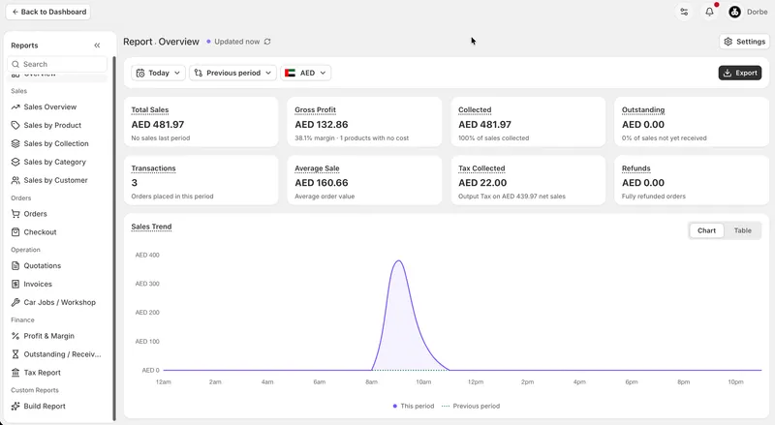Click the sidebar vertical scrollbar
Viewport: 775px width, 425px height.
pyautogui.click(x=114, y=239)
